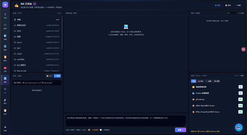Click the host list vertical scrollbar
Image resolution: width=247 pixels, height=135 pixels.
point(62,32)
